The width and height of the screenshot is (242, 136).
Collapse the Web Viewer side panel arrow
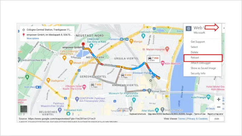coord(224,28)
